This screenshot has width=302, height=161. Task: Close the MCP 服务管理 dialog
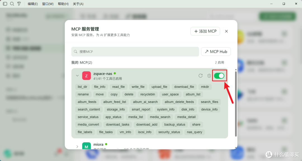(226, 31)
